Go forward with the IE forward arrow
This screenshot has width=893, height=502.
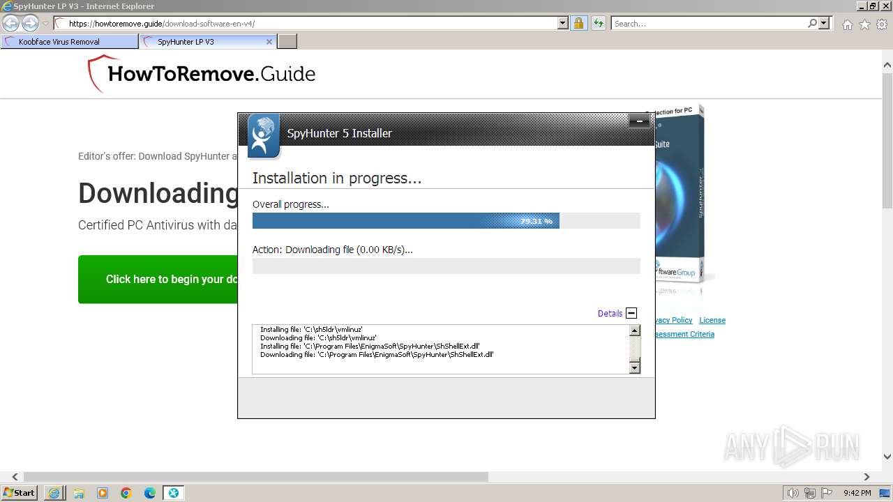pyautogui.click(x=30, y=23)
